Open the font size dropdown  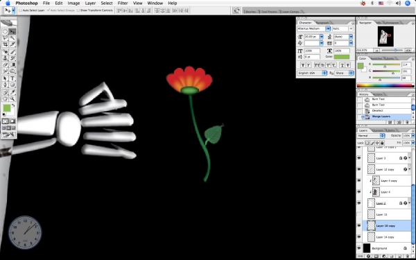coord(321,37)
